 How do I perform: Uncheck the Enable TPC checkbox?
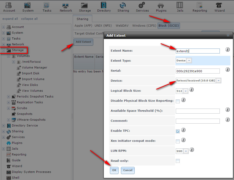coord(178,131)
